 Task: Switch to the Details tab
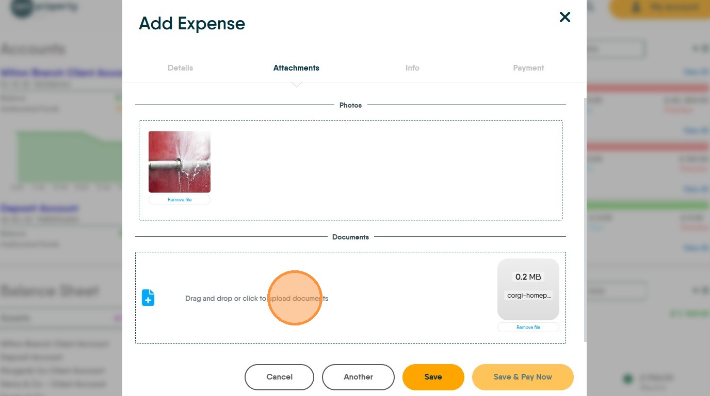point(180,68)
